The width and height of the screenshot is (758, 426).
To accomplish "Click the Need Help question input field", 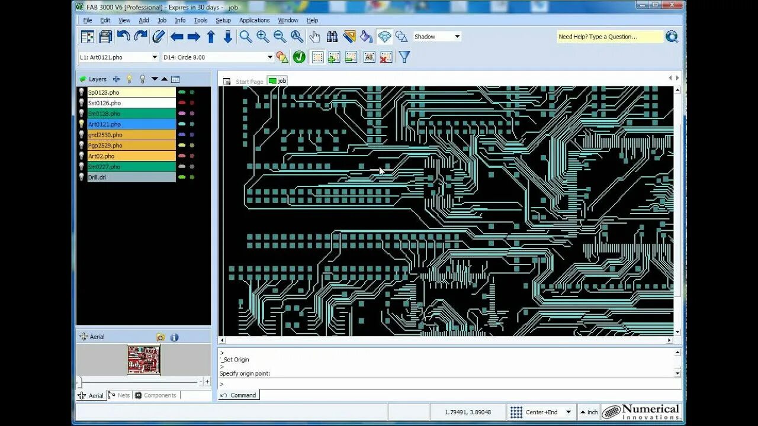I will click(x=610, y=37).
